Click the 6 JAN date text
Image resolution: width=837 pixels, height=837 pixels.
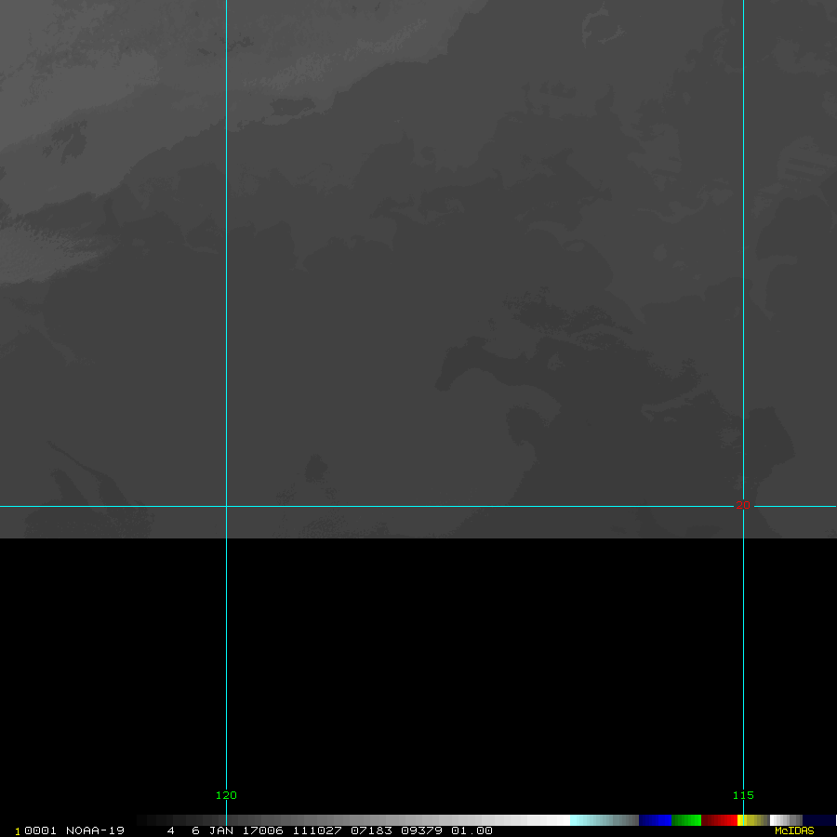click(212, 830)
